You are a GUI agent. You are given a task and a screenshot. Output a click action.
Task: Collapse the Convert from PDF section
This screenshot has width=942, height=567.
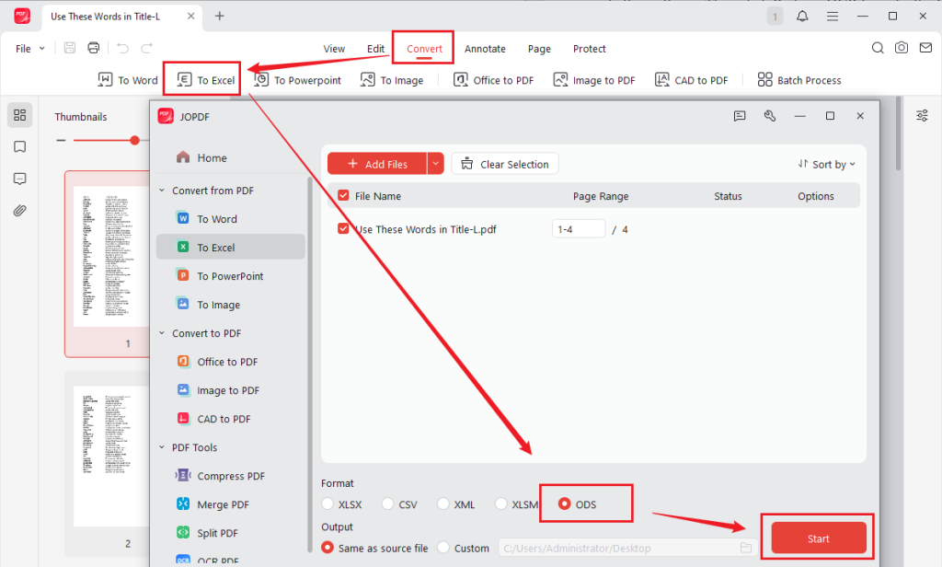(x=162, y=190)
